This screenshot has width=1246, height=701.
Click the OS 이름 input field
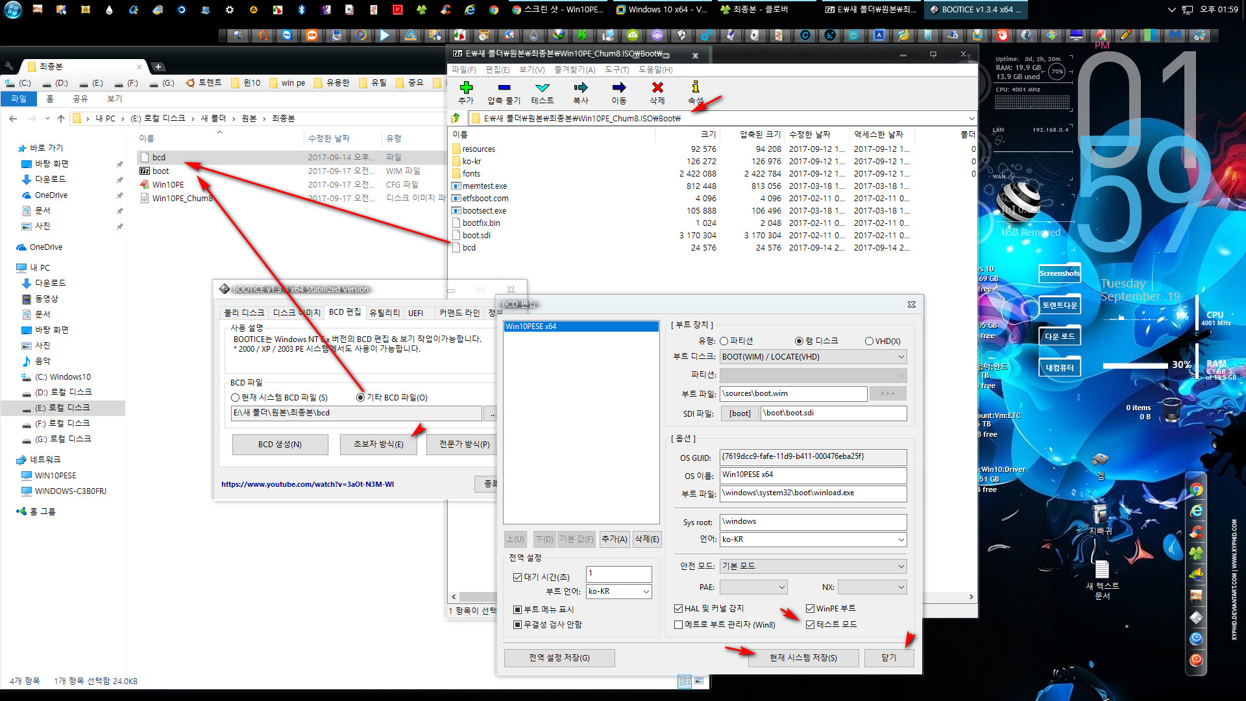point(813,475)
